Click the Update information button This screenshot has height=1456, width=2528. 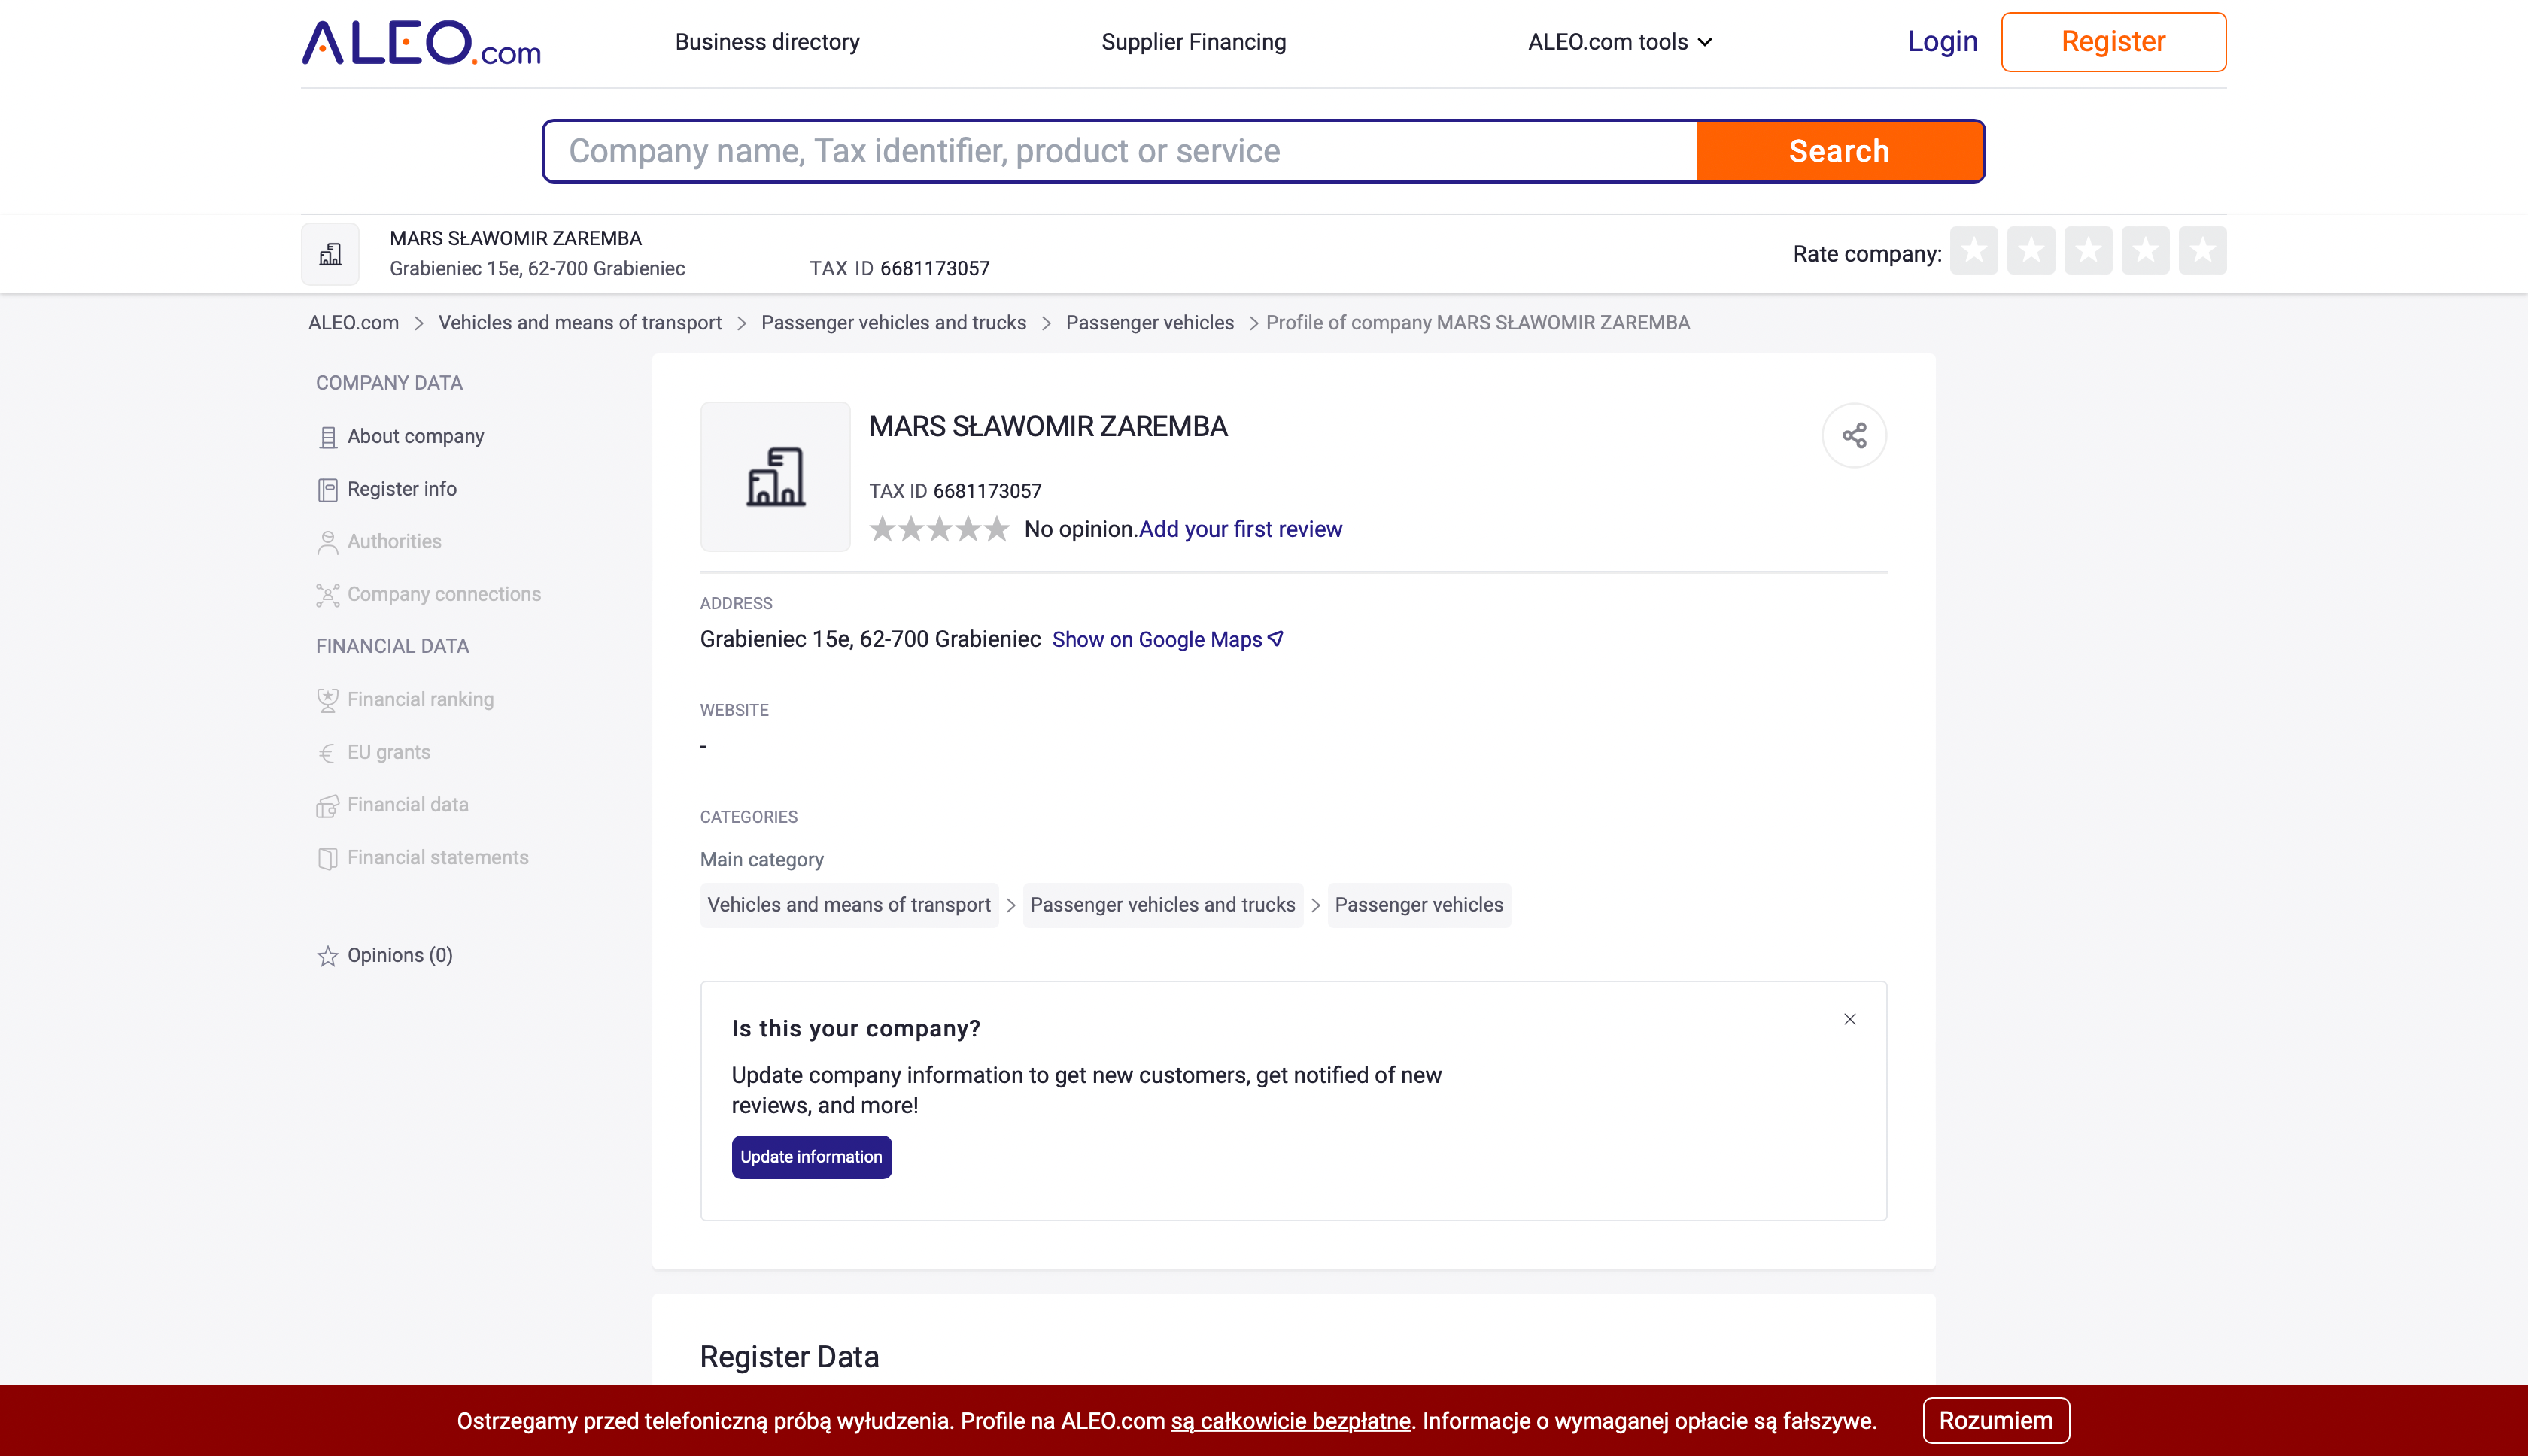[x=811, y=1158]
